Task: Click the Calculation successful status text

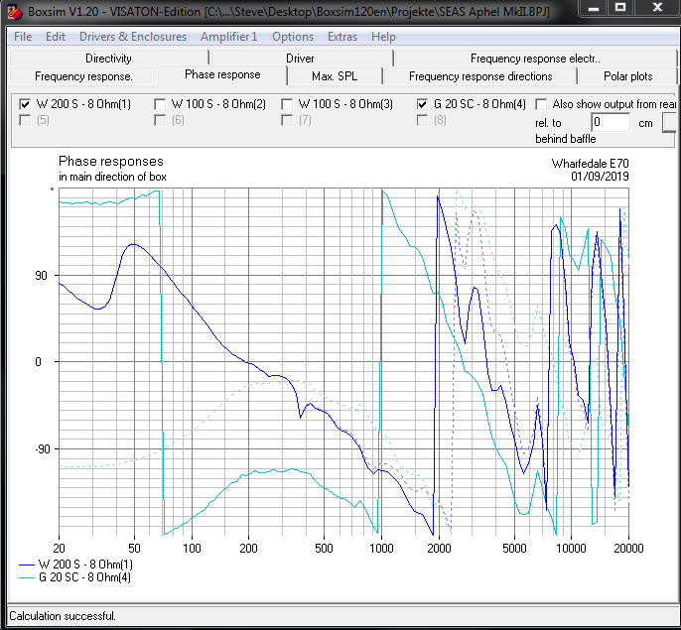Action: pos(63,616)
